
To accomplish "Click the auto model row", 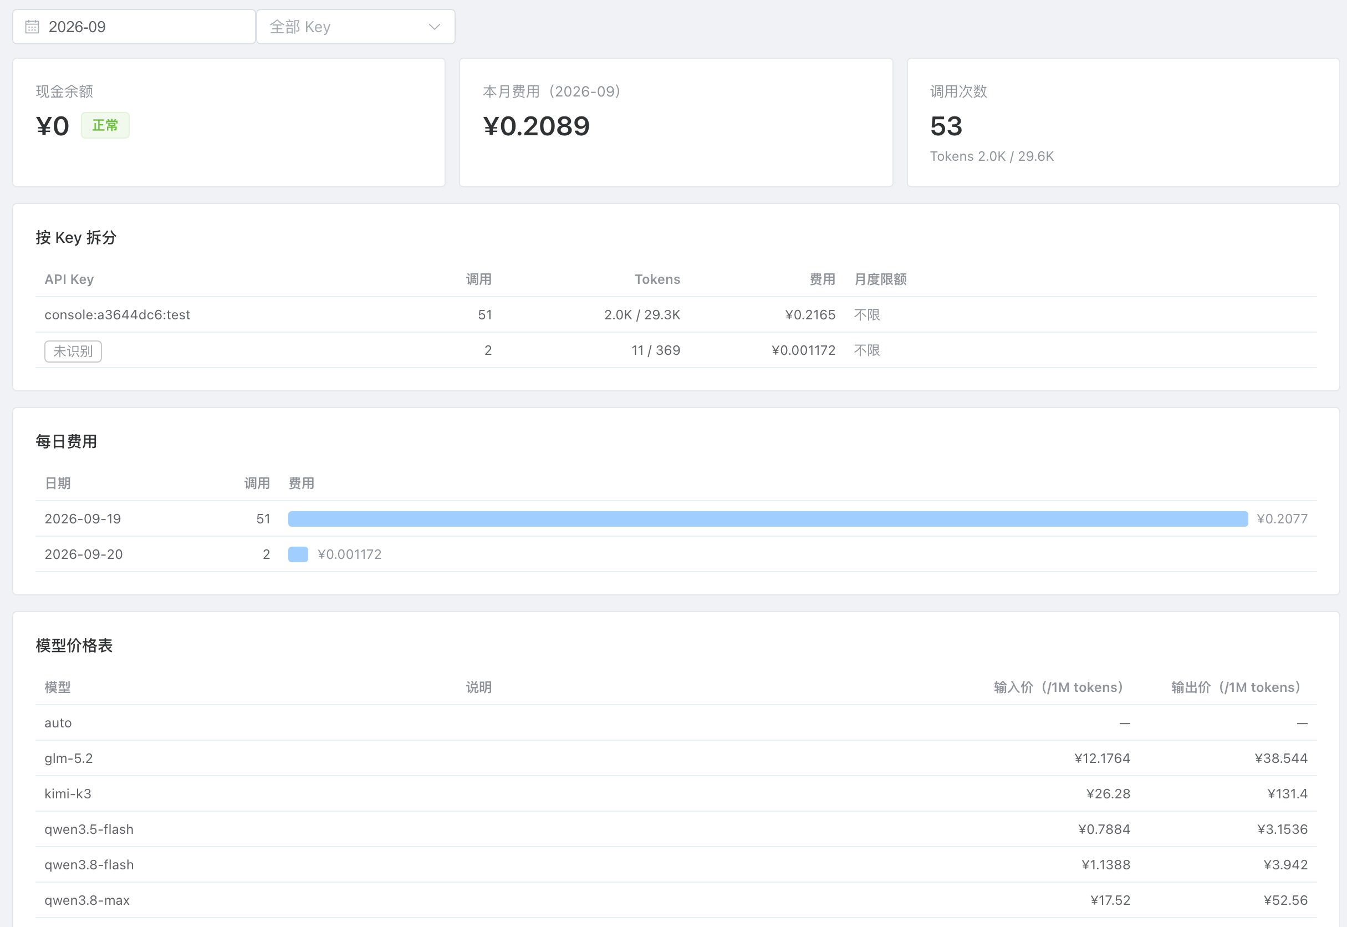I will (x=676, y=722).
